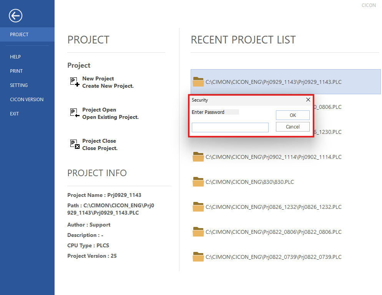Open the PRINT sidebar item
The height and width of the screenshot is (295, 382).
(16, 71)
